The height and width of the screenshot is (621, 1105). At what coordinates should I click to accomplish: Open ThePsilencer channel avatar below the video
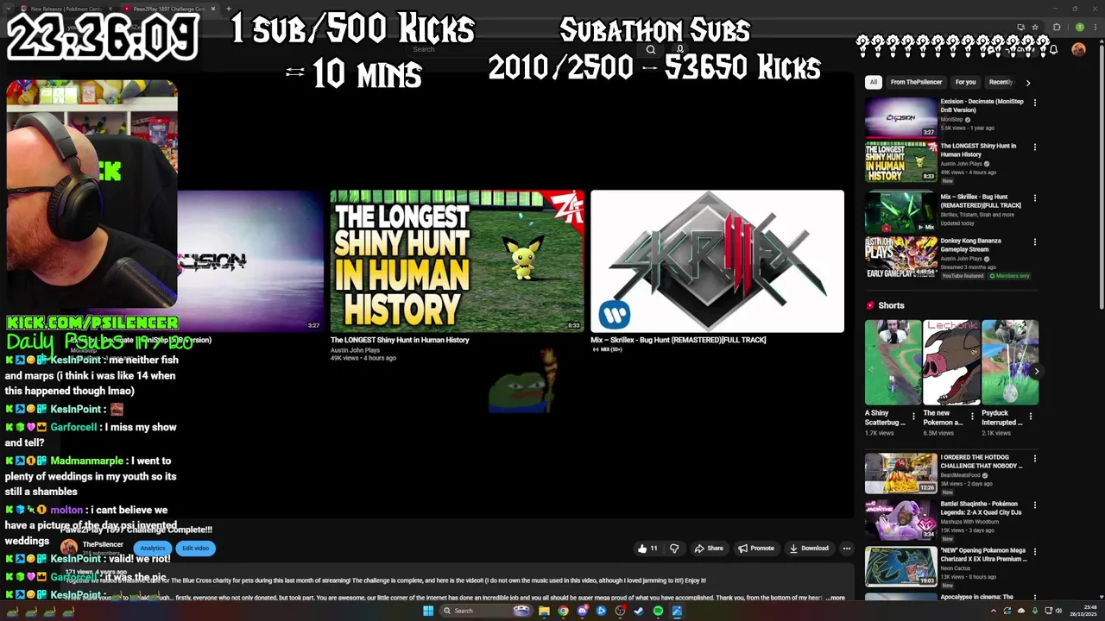tap(68, 548)
